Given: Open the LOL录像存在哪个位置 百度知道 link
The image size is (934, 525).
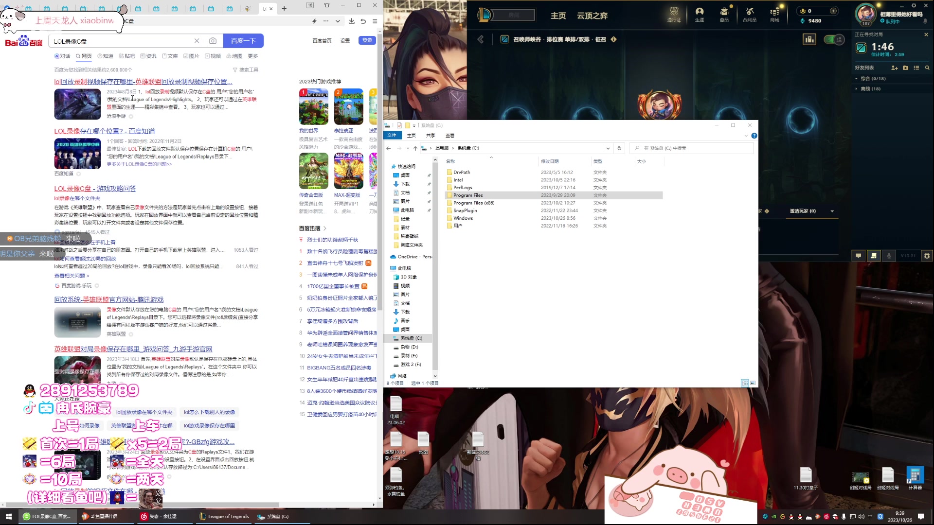Looking at the screenshot, I should 105,131.
